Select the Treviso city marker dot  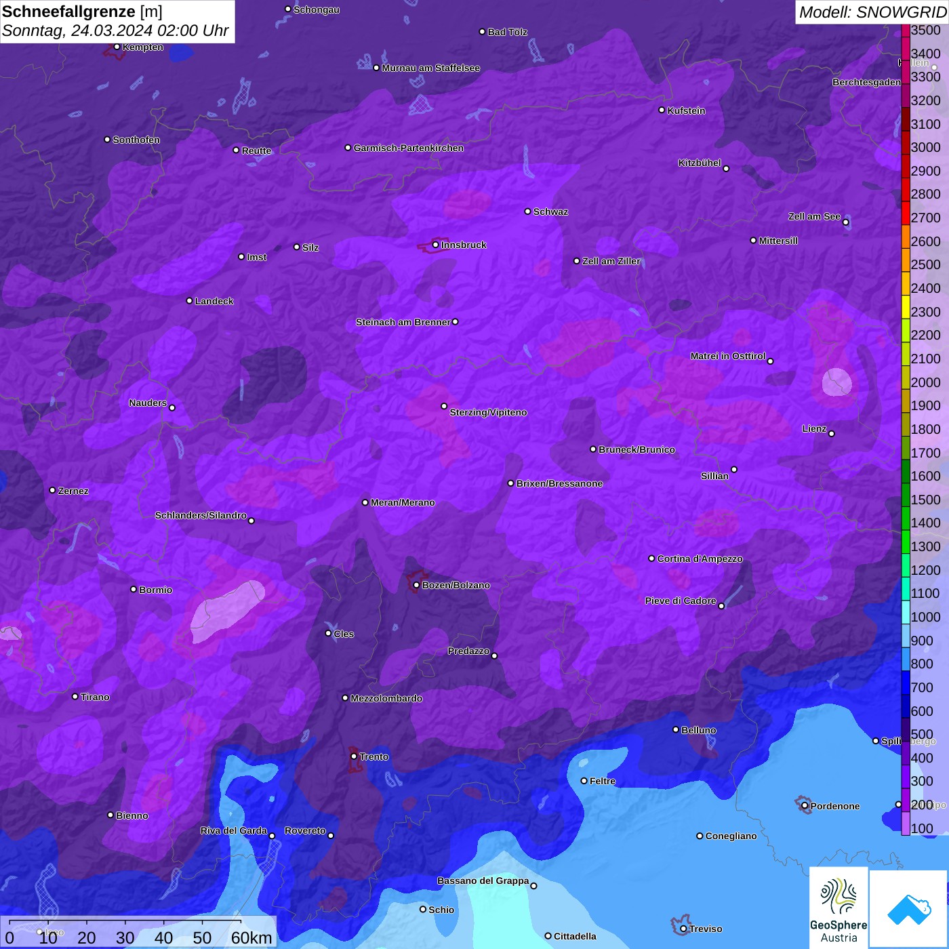pos(683,929)
